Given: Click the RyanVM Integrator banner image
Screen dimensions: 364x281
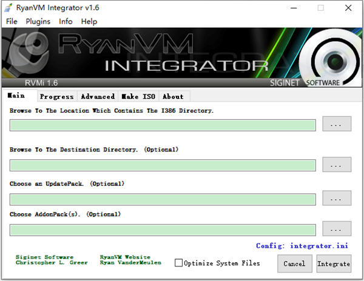Looking at the screenshot, I should click(182, 58).
